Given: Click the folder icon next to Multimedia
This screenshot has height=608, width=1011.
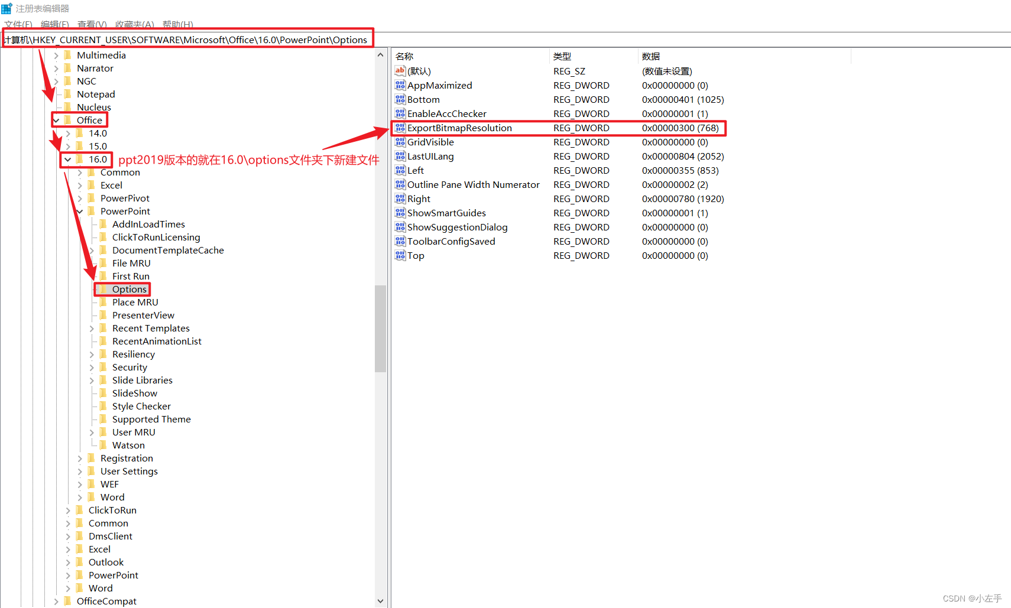Looking at the screenshot, I should pos(67,55).
